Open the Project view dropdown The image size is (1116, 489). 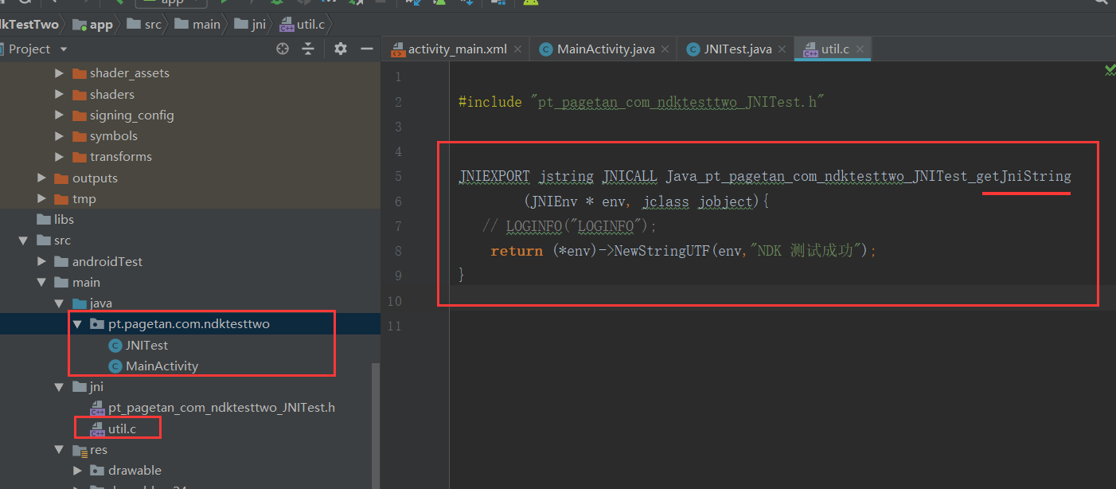pos(64,49)
